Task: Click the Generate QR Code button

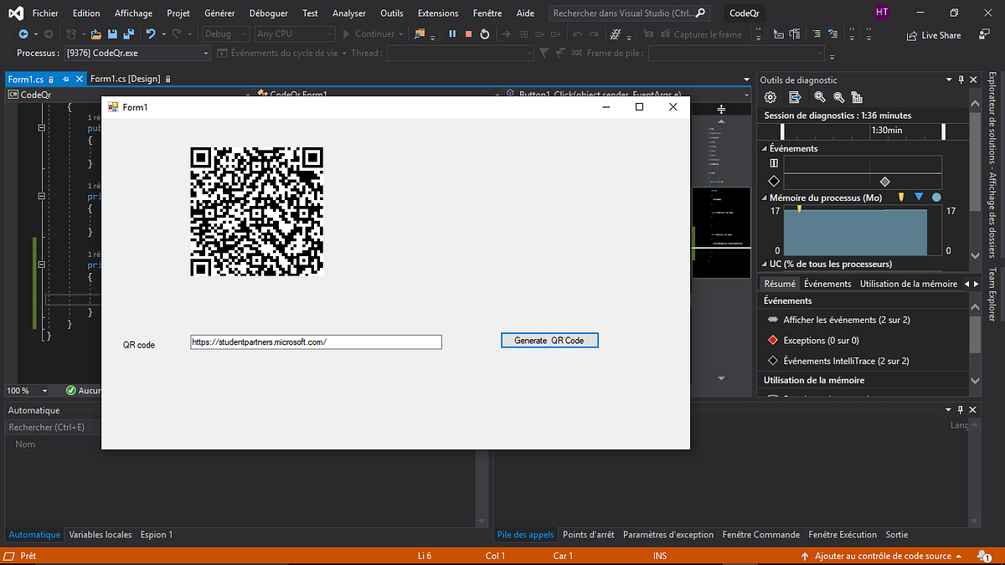Action: 549,340
